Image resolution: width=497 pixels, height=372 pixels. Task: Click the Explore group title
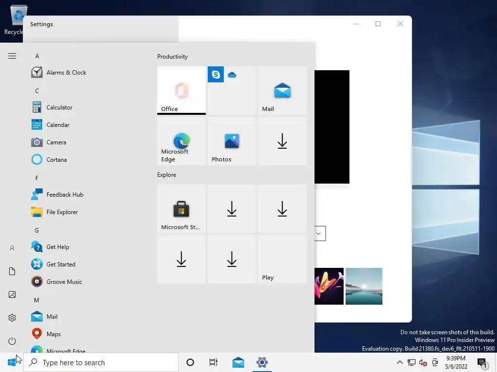167,174
